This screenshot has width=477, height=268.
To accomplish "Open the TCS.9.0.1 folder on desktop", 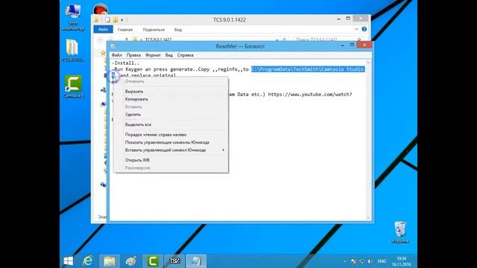I will [72, 50].
